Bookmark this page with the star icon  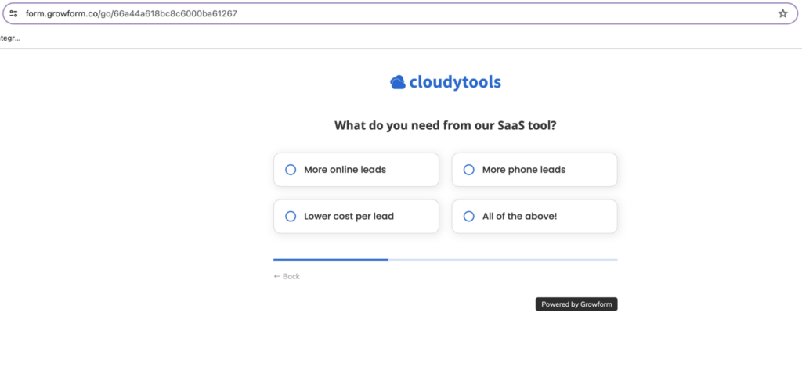tap(782, 14)
